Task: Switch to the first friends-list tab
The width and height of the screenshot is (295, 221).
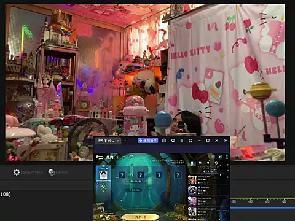Action: [192, 163]
